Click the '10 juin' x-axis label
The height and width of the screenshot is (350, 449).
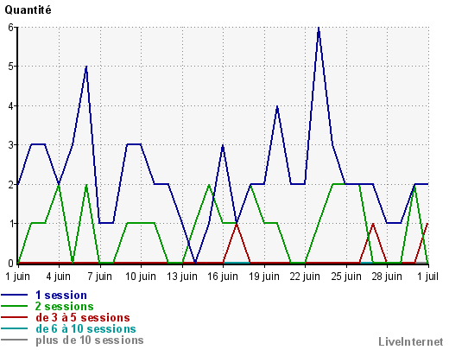pos(141,277)
